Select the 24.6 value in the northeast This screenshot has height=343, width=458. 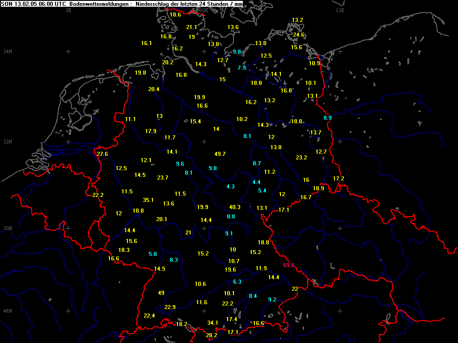299,35
